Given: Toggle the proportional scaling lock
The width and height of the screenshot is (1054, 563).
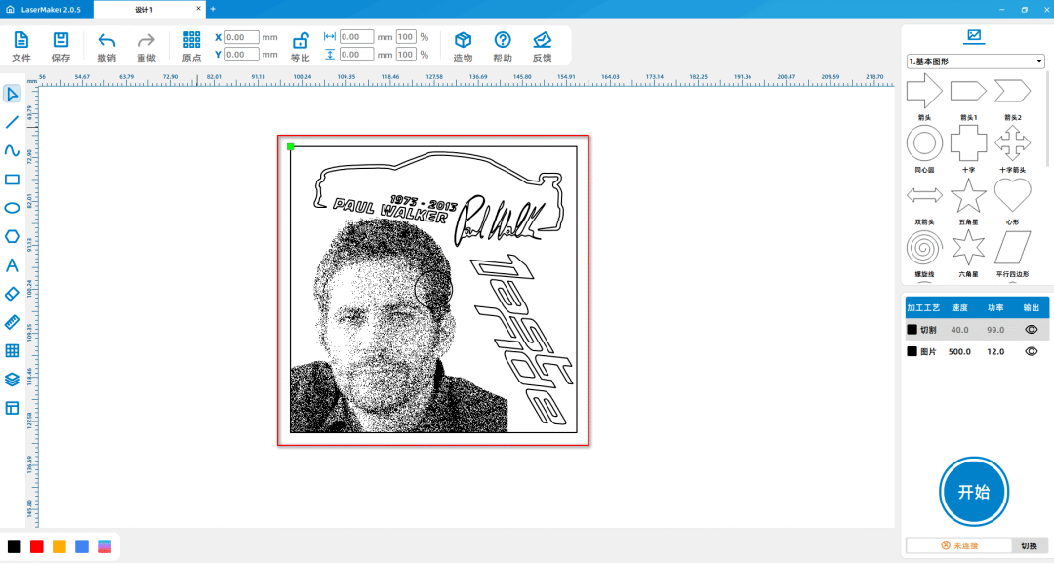Looking at the screenshot, I should click(x=301, y=40).
